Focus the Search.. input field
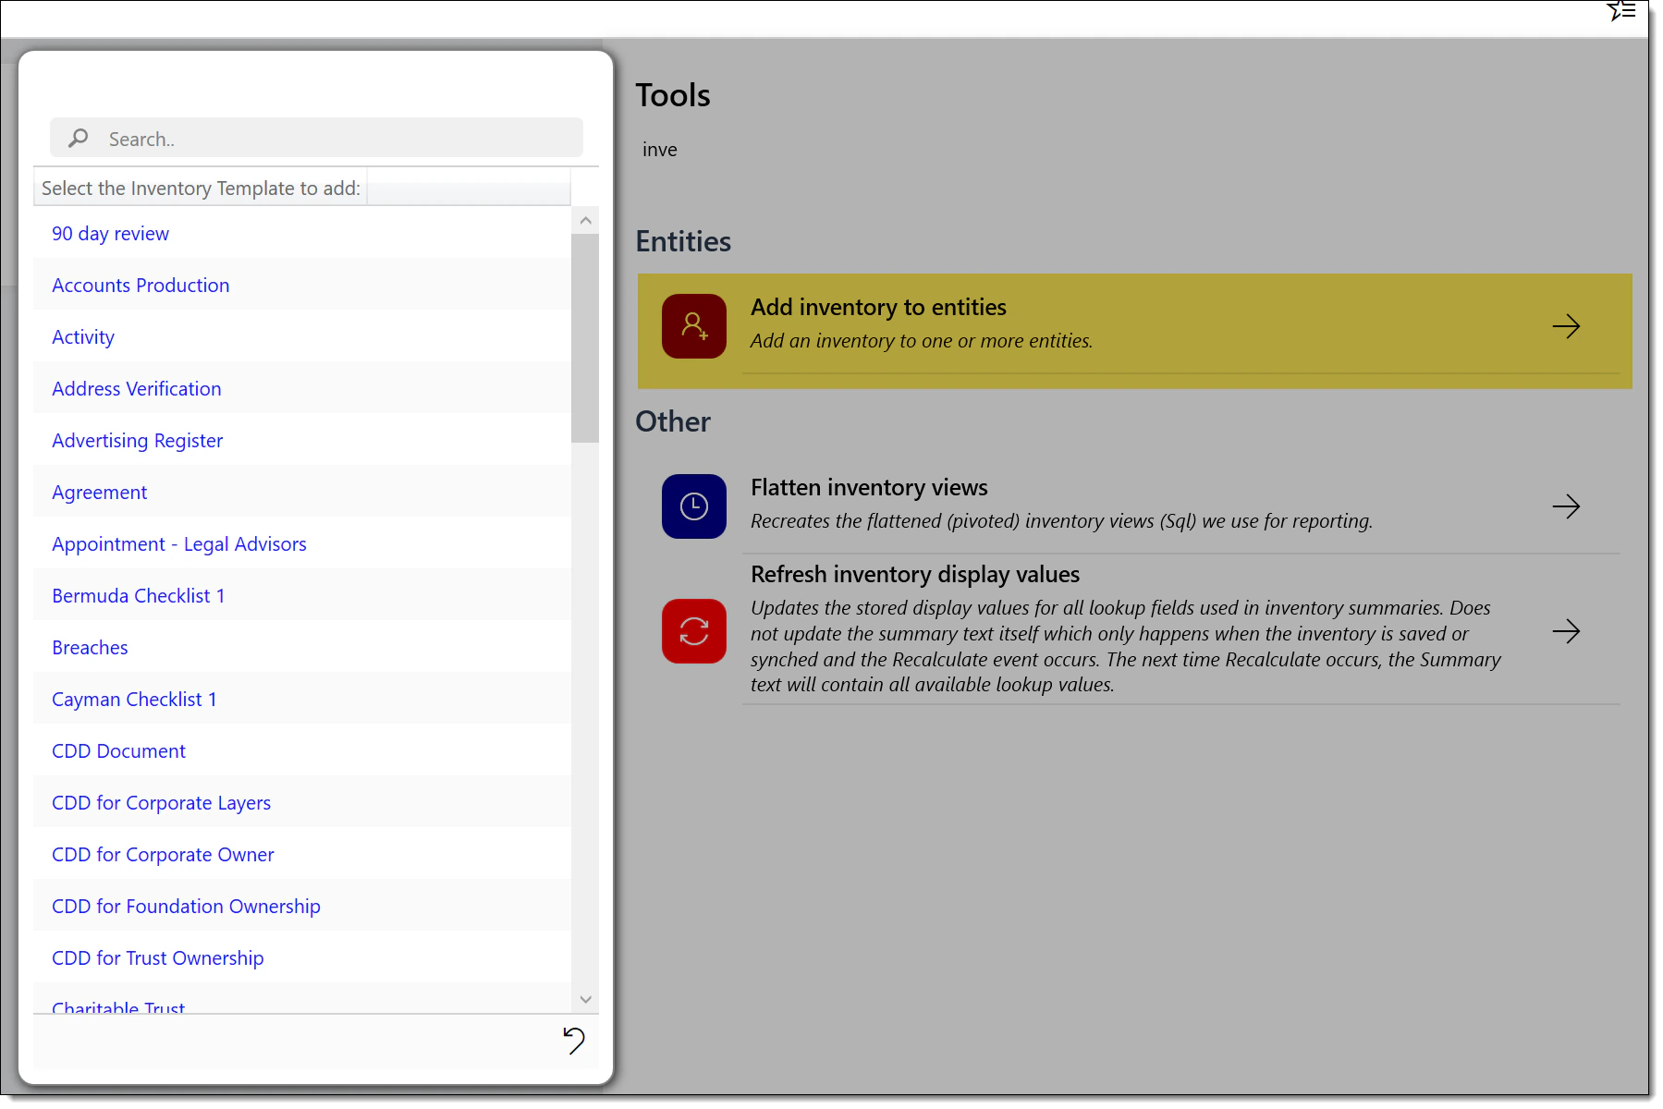 [316, 138]
